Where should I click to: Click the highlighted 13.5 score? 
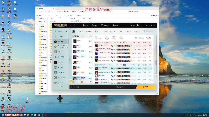coord(150,68)
